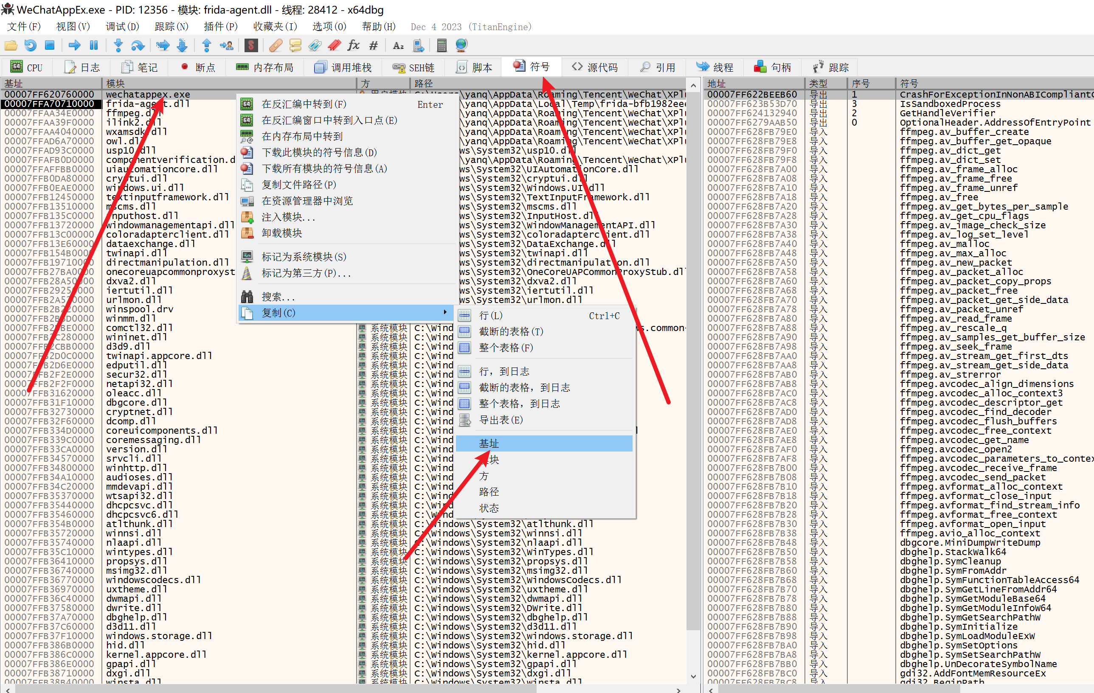Click the globe Check for Updates icon
1094x693 pixels.
coord(461,45)
